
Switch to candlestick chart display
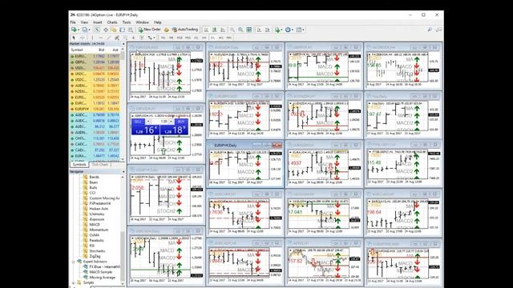coord(215,30)
